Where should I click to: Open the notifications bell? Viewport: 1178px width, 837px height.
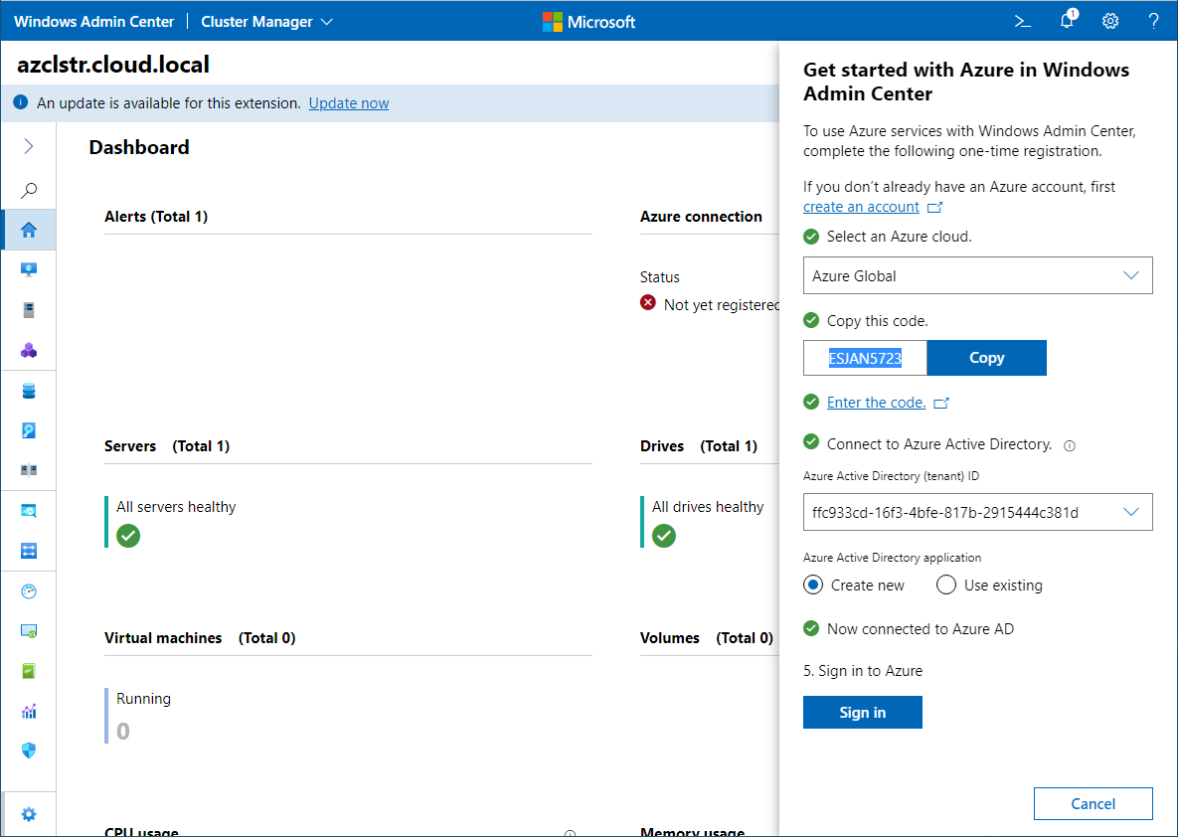tap(1068, 21)
